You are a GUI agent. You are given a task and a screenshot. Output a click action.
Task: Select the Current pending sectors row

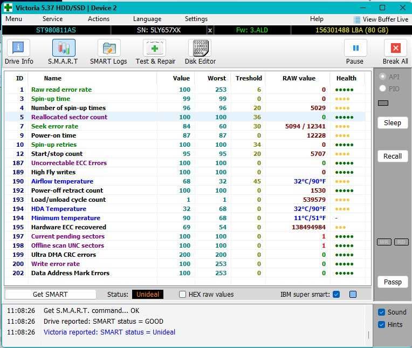point(185,236)
